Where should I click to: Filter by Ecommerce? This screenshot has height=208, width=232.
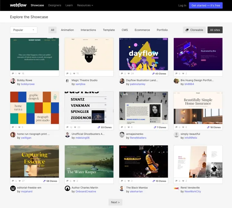(142, 30)
